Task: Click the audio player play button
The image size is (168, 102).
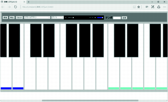Action: (66, 18)
